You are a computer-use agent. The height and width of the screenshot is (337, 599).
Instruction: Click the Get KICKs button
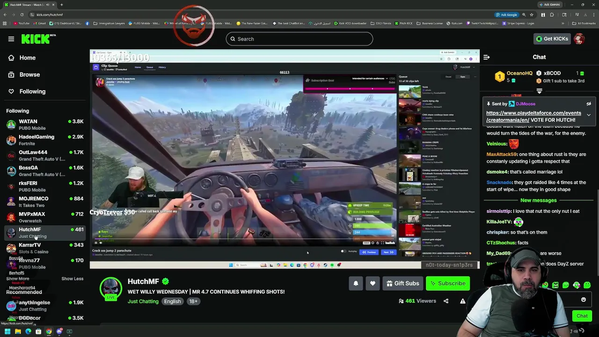[x=552, y=39]
